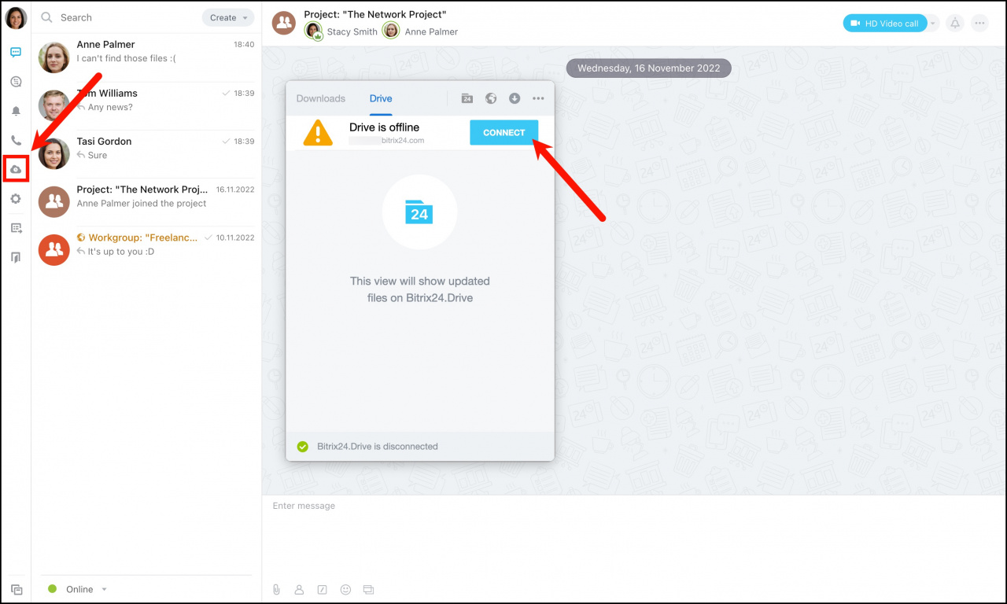Viewport: 1007px width, 604px height.
Task: Open notifications bell in left sidebar
Action: tap(16, 111)
